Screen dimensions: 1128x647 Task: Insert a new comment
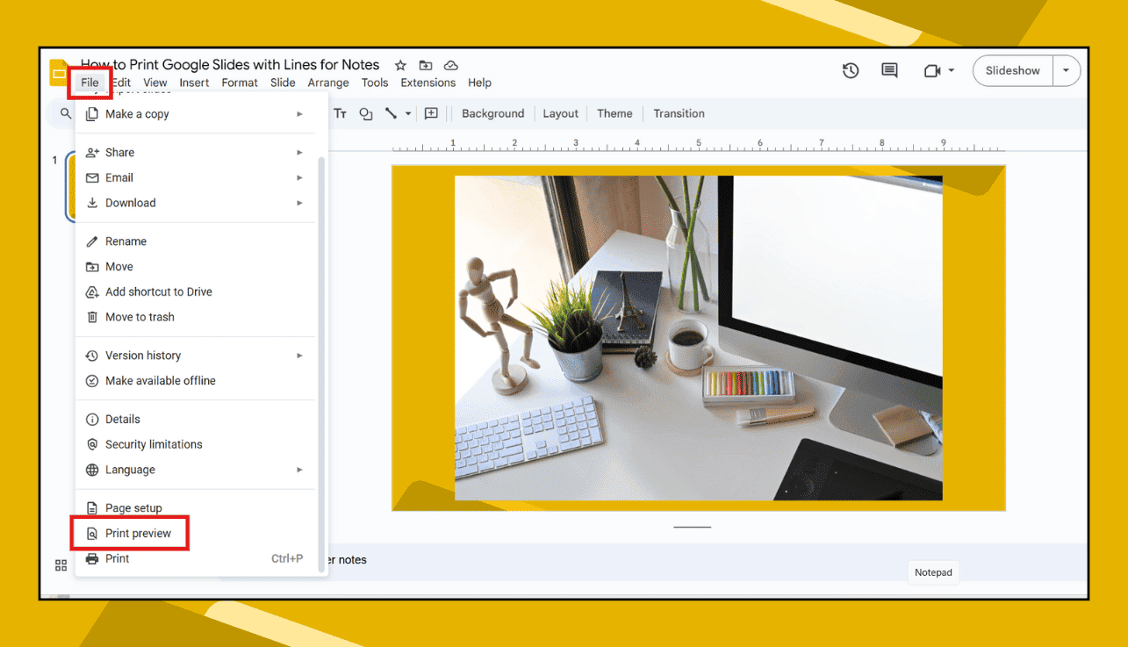(x=431, y=113)
